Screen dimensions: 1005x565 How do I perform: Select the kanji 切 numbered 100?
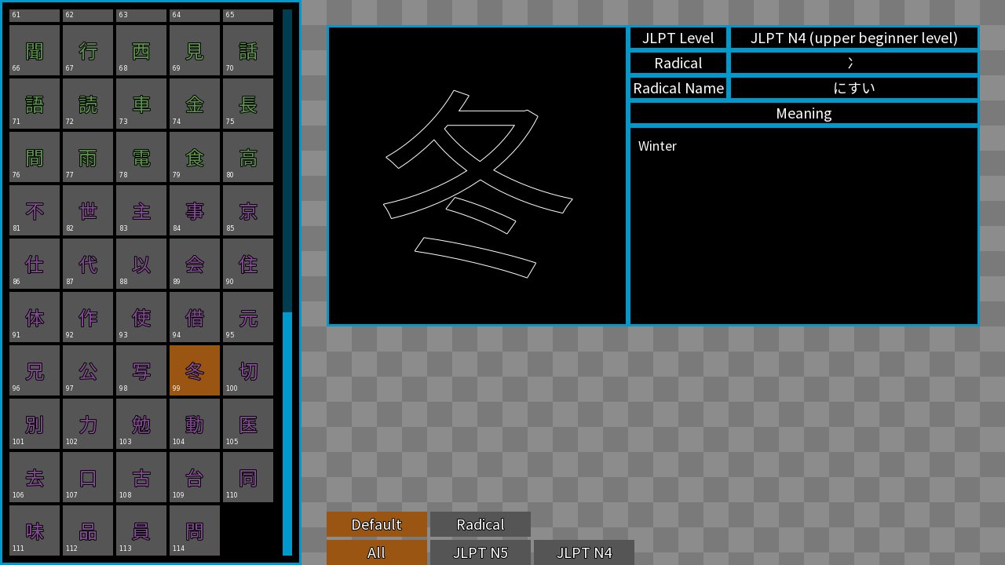(x=248, y=370)
